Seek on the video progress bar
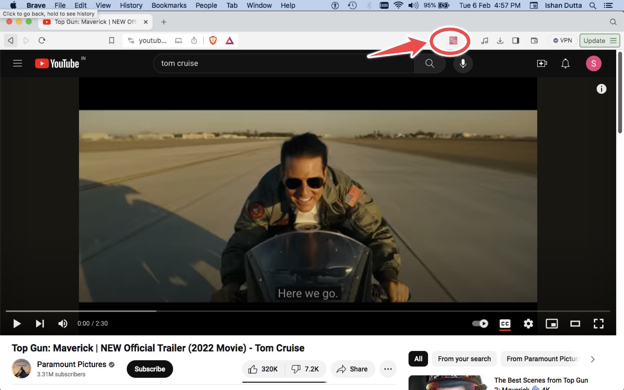This screenshot has width=624, height=390. click(308, 311)
